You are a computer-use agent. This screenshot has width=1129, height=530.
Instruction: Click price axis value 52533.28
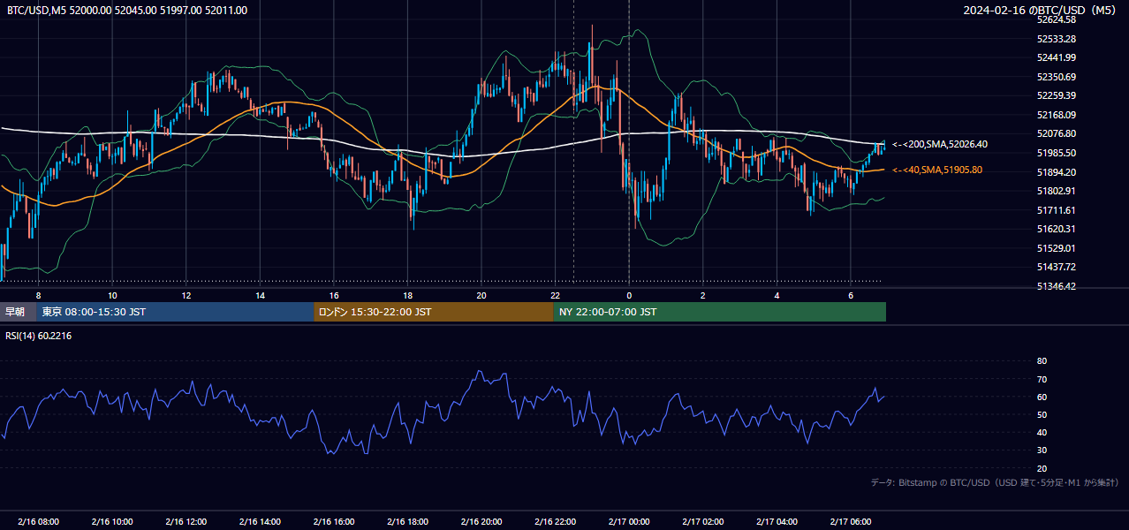tap(1057, 39)
